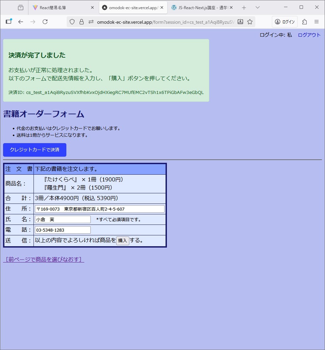The height and width of the screenshot is (350, 325).
Task: Click the install-app icon in address bar
Action: tap(240, 22)
